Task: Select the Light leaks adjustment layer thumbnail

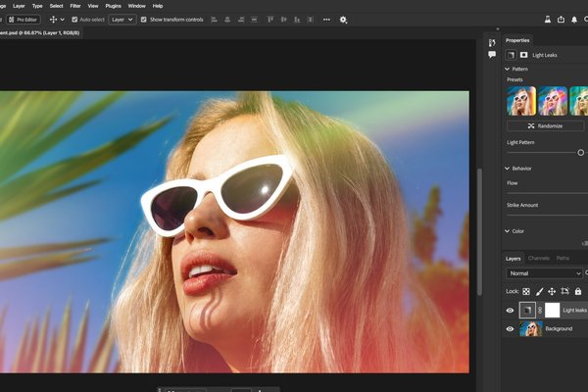Action: click(x=527, y=311)
